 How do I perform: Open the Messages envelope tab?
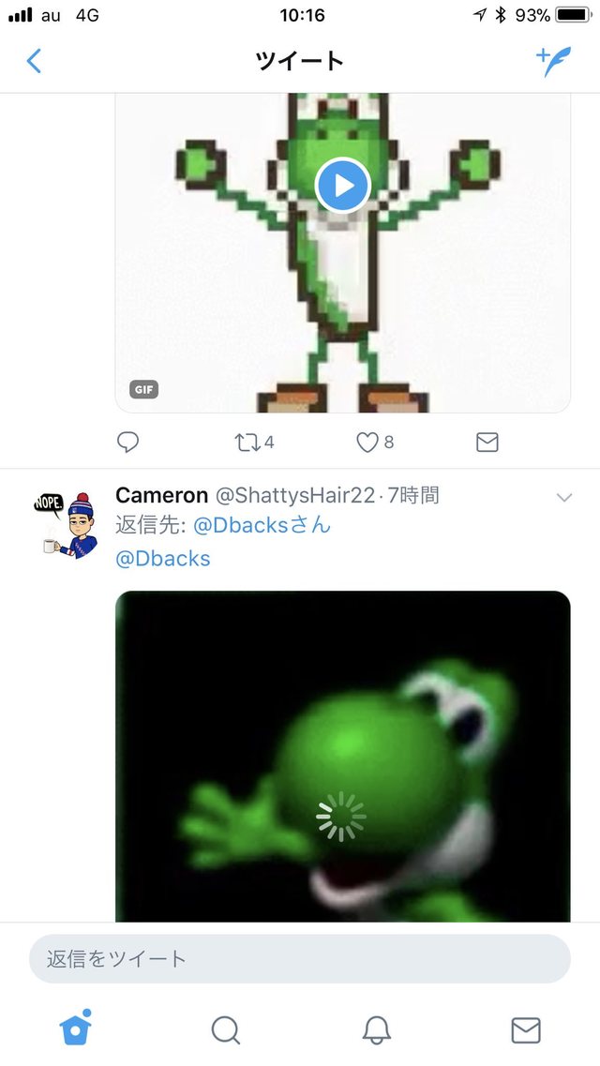tap(526, 1030)
